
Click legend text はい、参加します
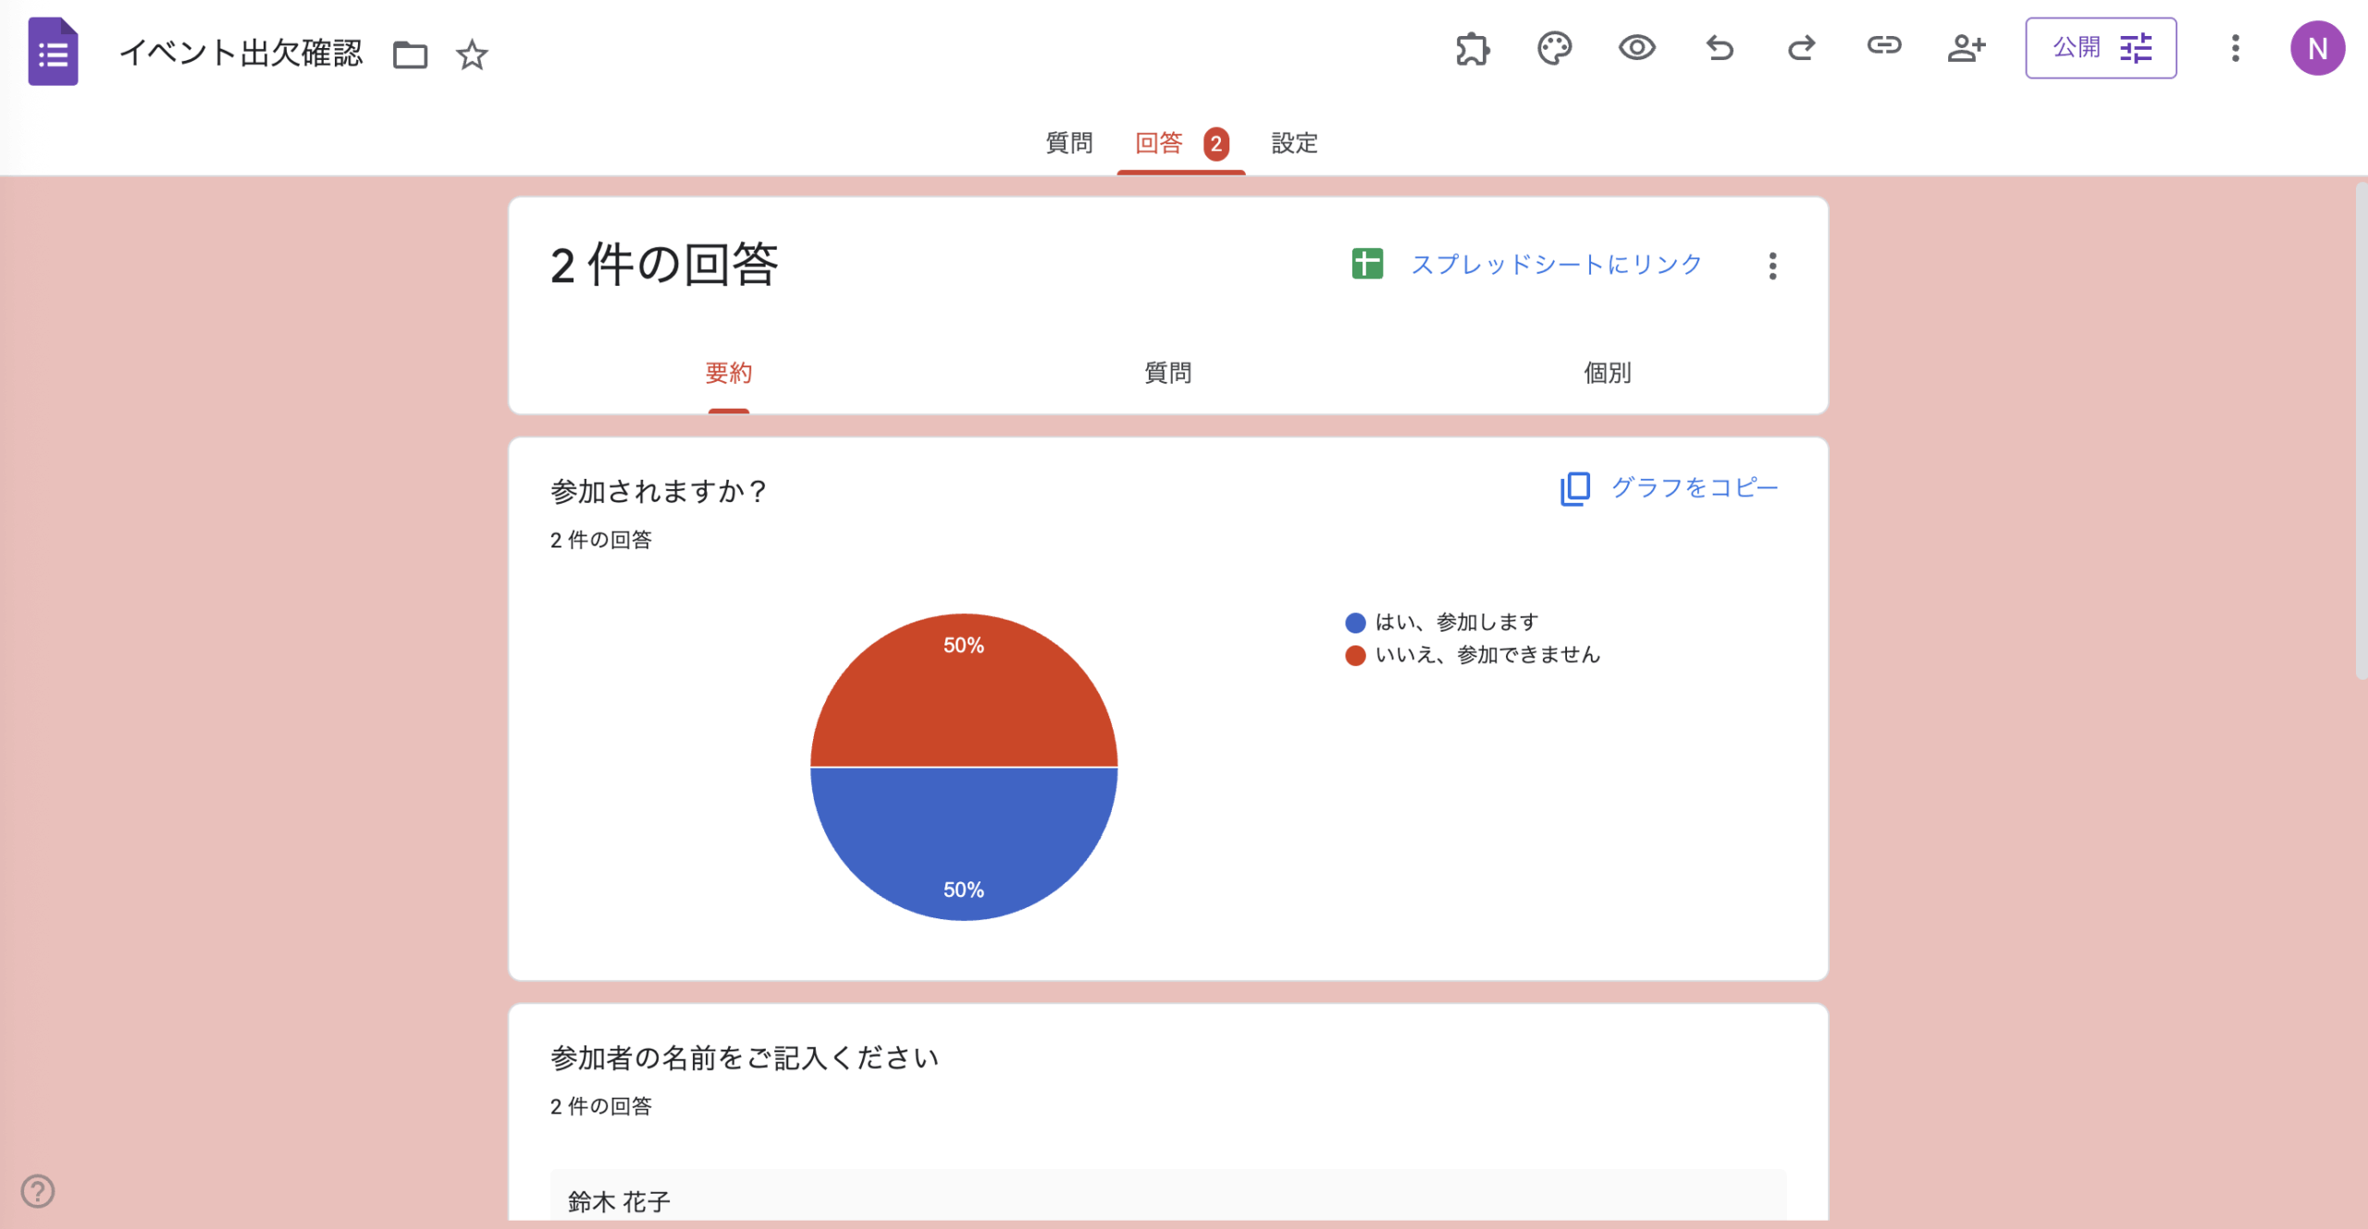click(x=1457, y=622)
